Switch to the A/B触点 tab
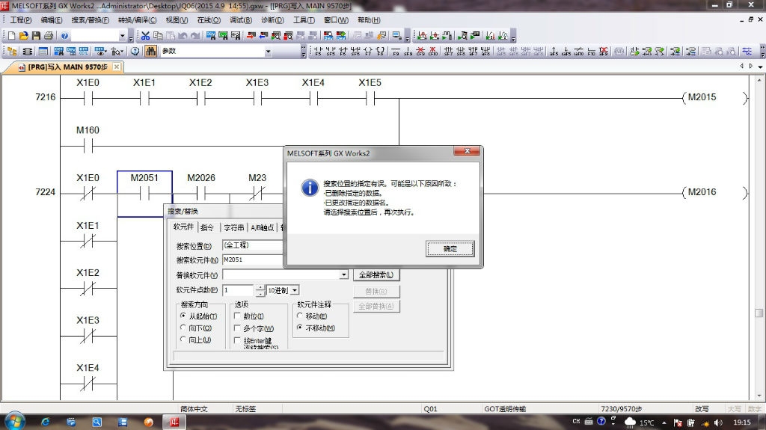Screen dimensions: 766x430 263,227
